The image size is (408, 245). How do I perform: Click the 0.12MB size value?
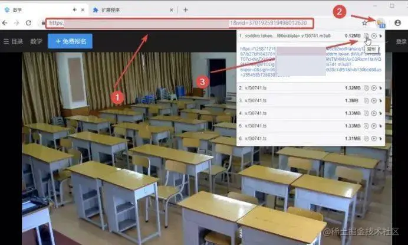353,35
